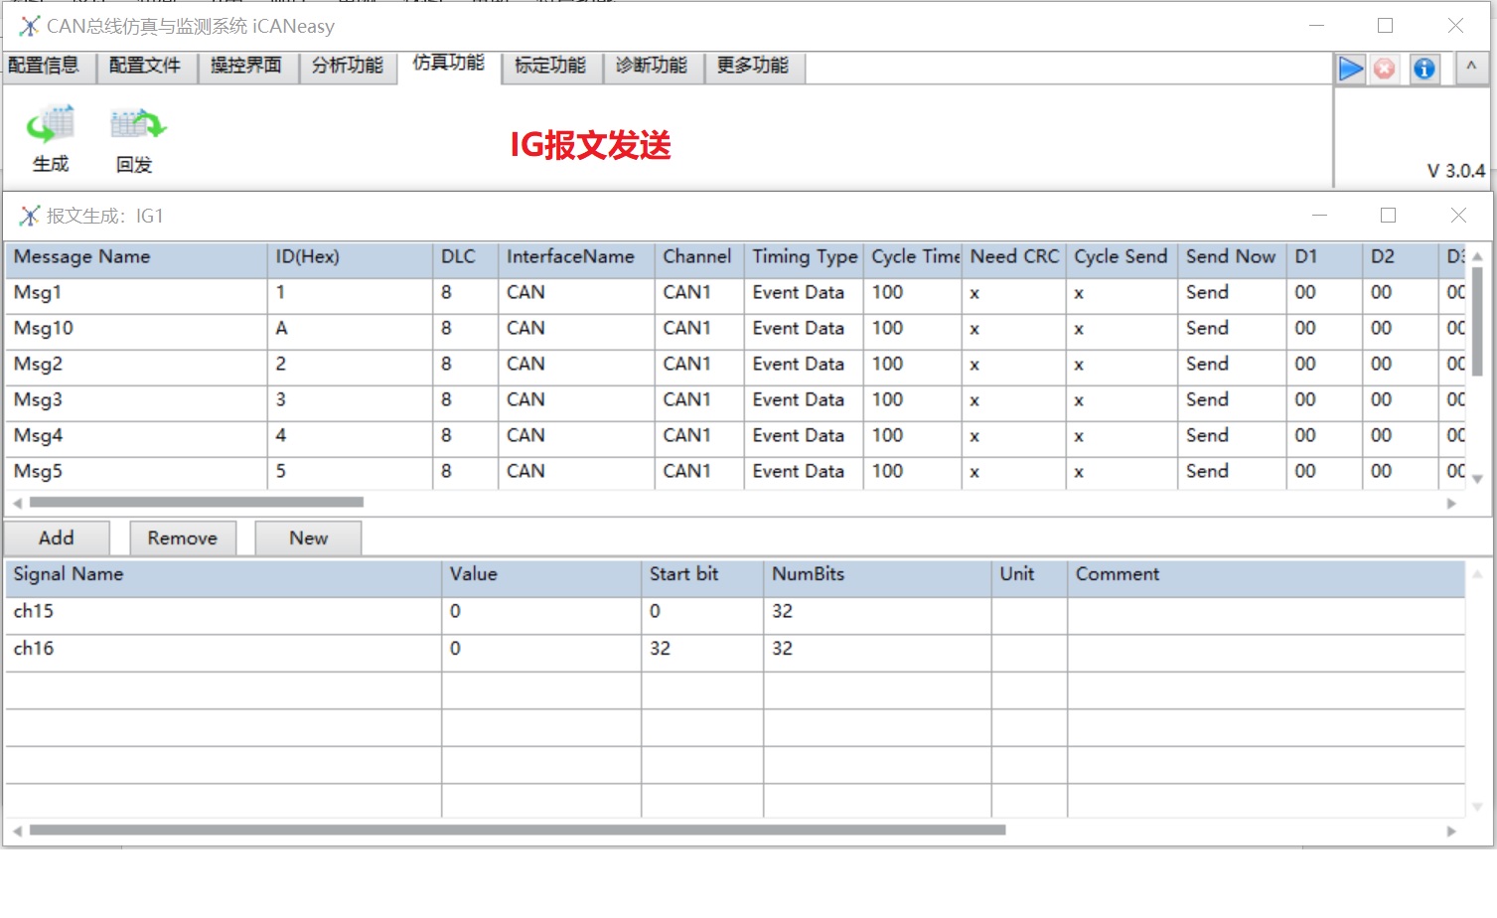The height and width of the screenshot is (918, 1497).
Task: Click the New button
Action: (308, 538)
